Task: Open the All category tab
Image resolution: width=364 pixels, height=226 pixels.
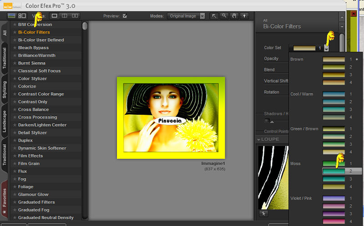Action: click(x=5, y=33)
